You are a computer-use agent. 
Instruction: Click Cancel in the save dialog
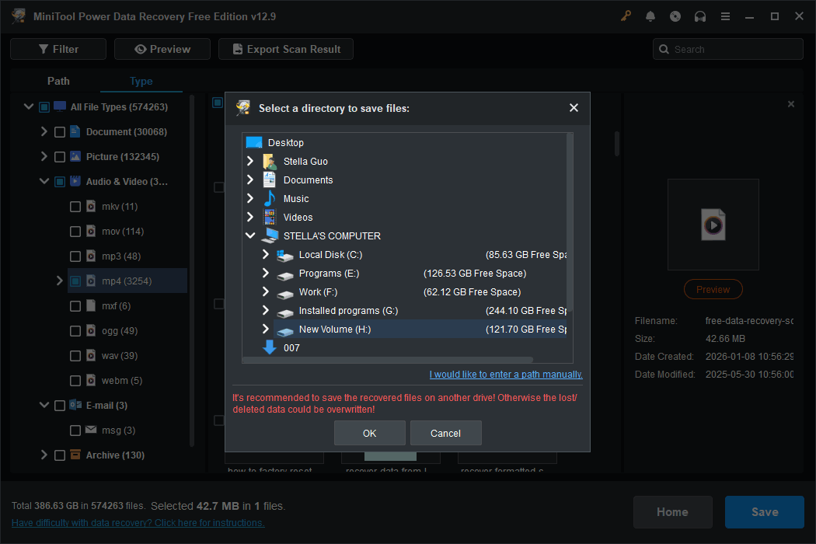(x=445, y=433)
